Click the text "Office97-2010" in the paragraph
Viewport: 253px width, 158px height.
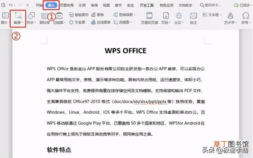[x=86, y=101]
